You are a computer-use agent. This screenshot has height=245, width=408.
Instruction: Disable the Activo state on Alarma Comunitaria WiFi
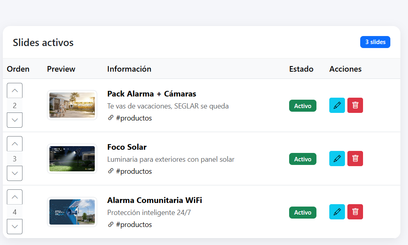(x=302, y=212)
